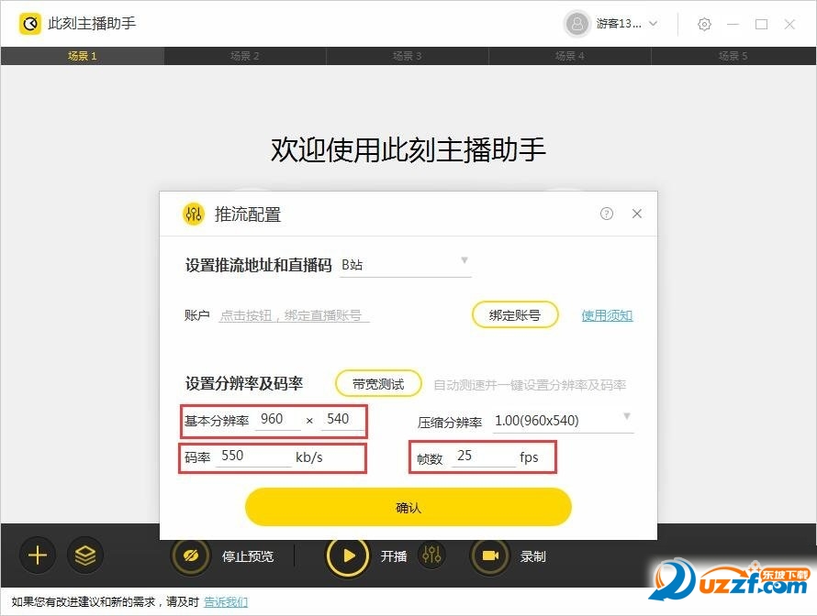The image size is (817, 616).
Task: Open the layers stack icon
Action: (85, 555)
